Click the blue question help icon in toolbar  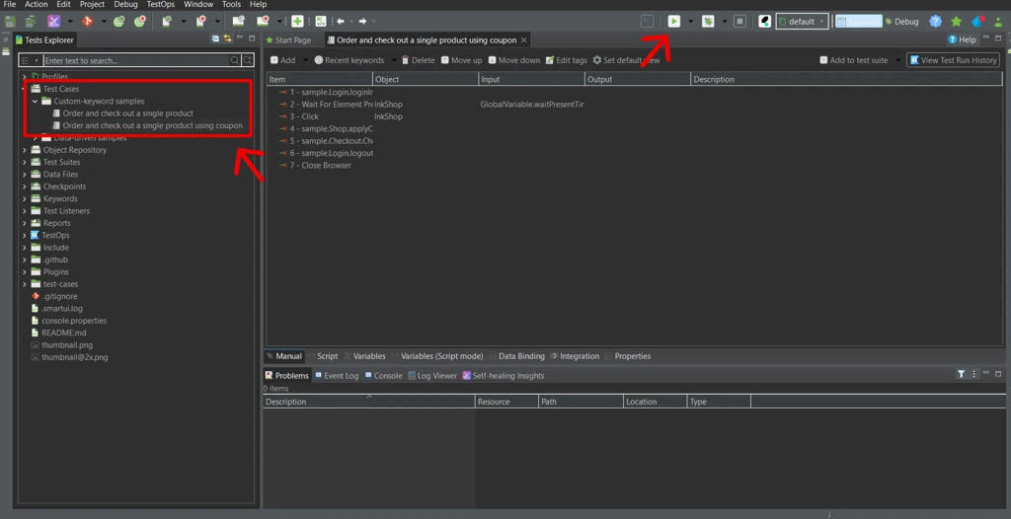pos(936,22)
